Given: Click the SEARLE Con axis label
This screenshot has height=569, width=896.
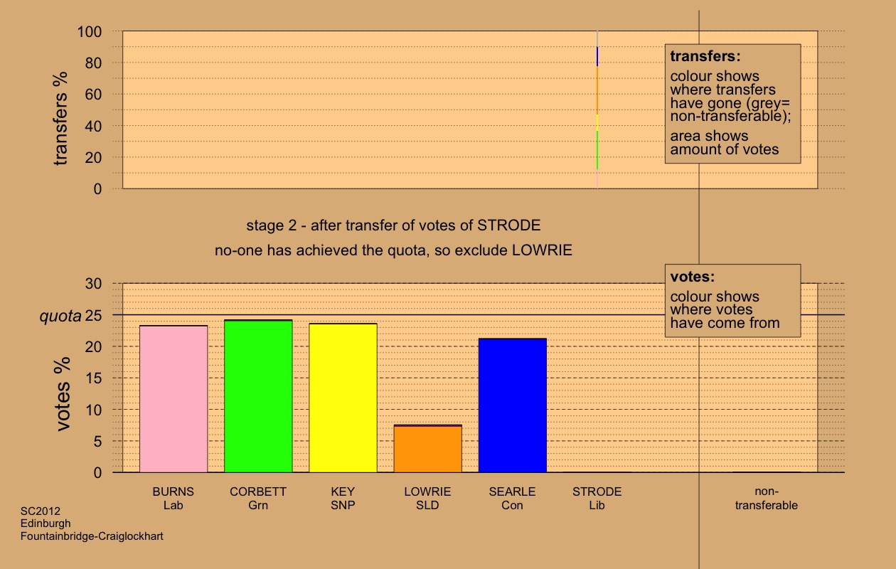Looking at the screenshot, I should coord(513,499).
